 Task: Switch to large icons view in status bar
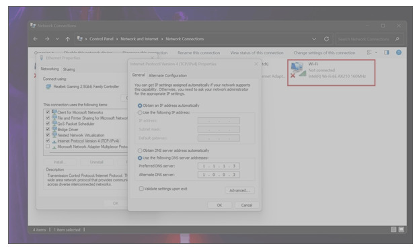click(x=402, y=230)
